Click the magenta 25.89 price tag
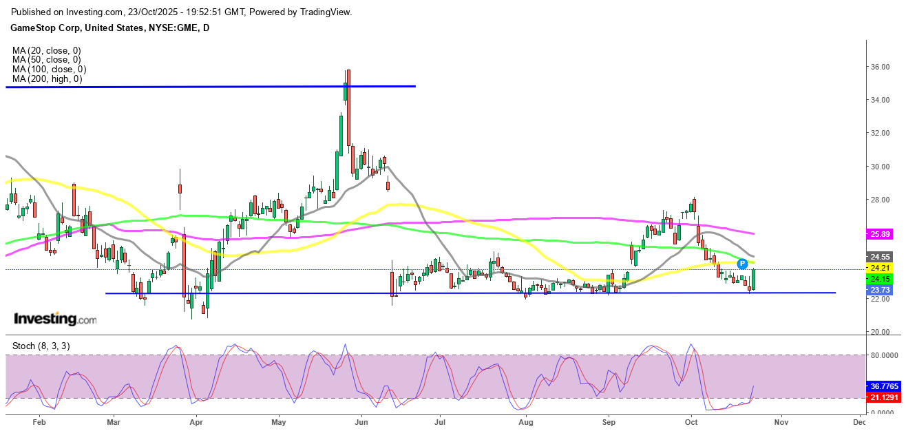 881,234
